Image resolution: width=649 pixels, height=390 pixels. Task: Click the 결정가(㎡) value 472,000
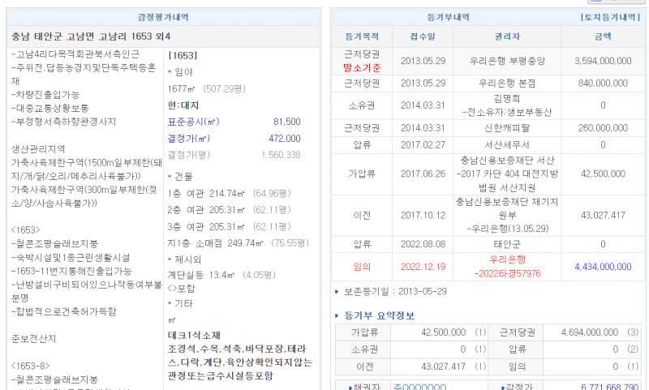coord(284,139)
